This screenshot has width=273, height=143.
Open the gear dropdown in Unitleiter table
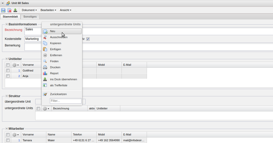(16, 65)
